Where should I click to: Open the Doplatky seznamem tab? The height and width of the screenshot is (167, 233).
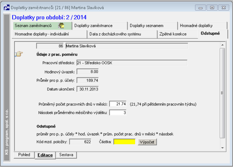(152, 26)
